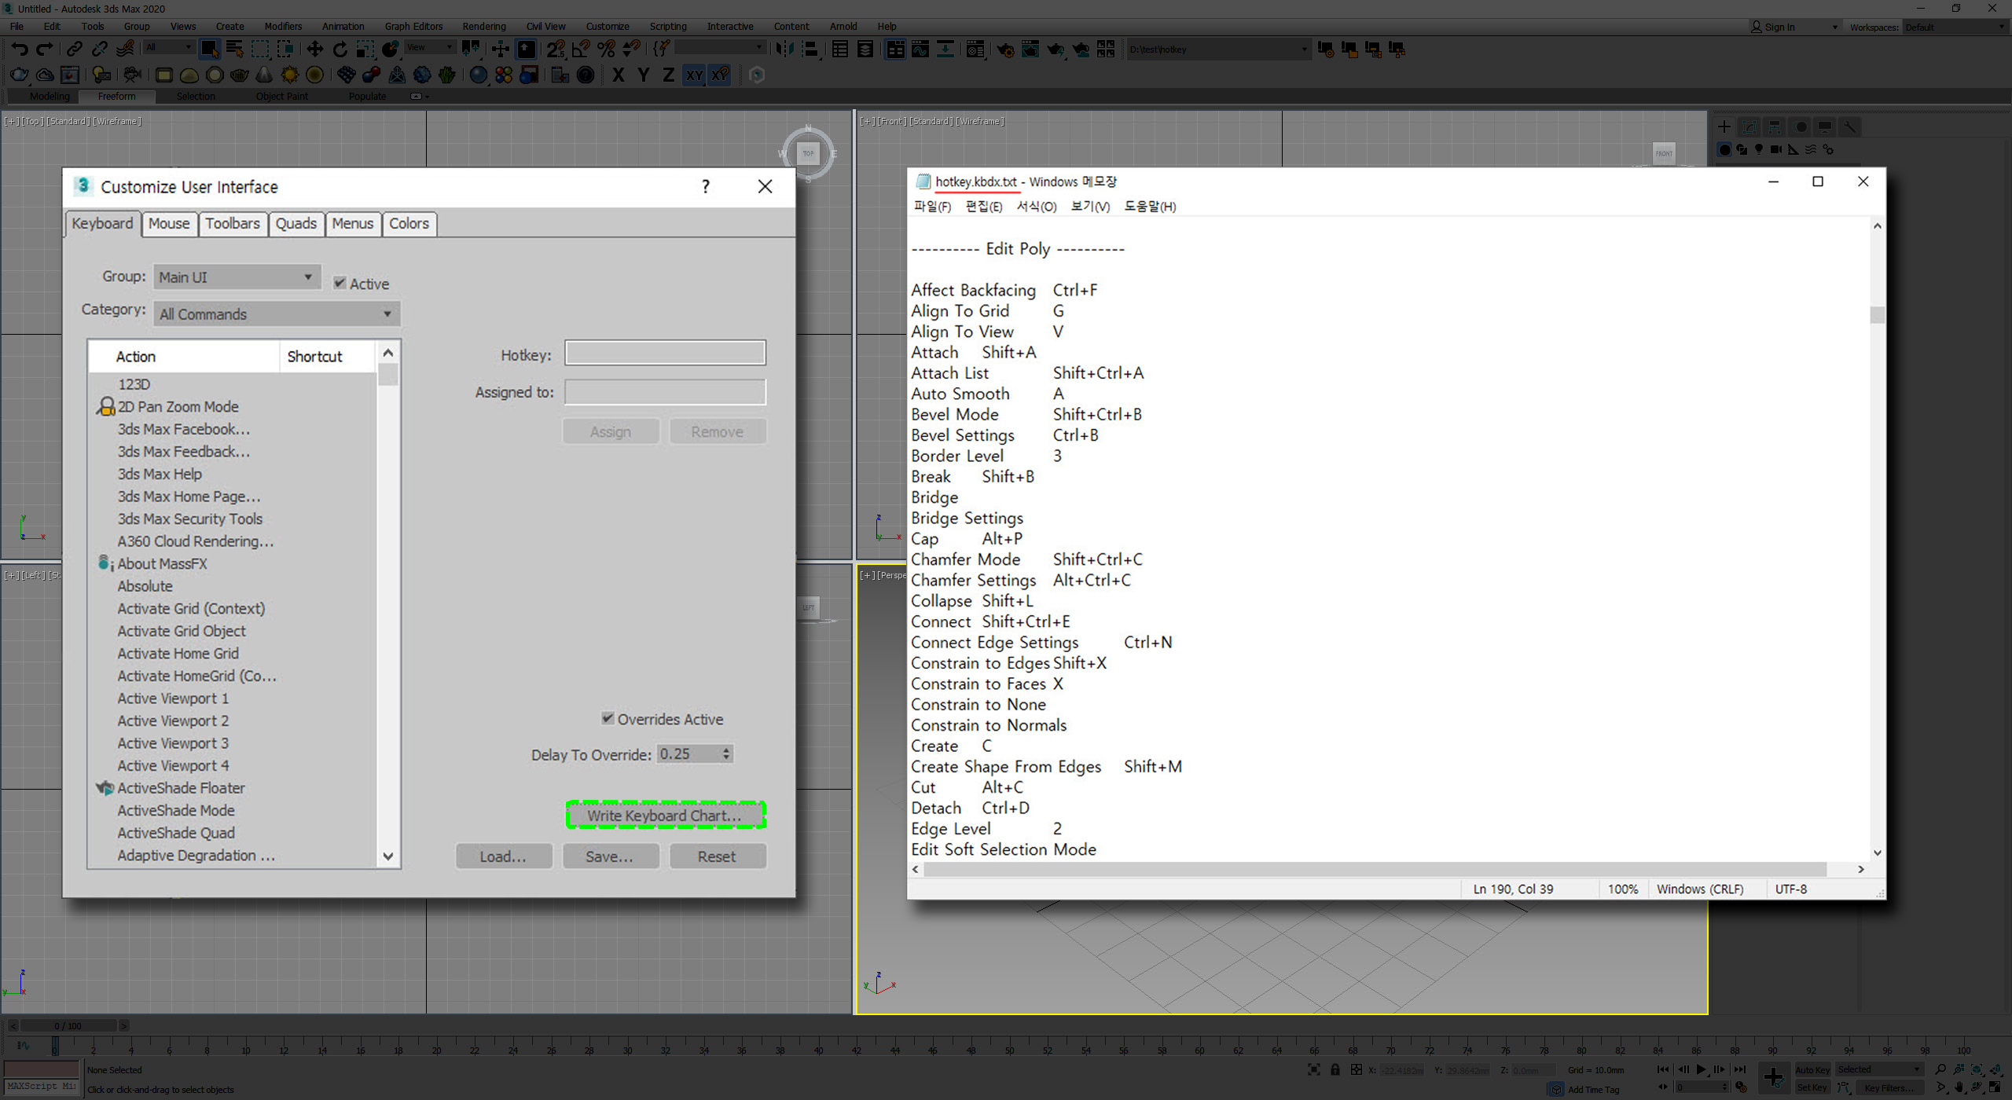This screenshot has width=2012, height=1100.
Task: Toggle Auto Key animation mode
Action: click(1812, 1069)
